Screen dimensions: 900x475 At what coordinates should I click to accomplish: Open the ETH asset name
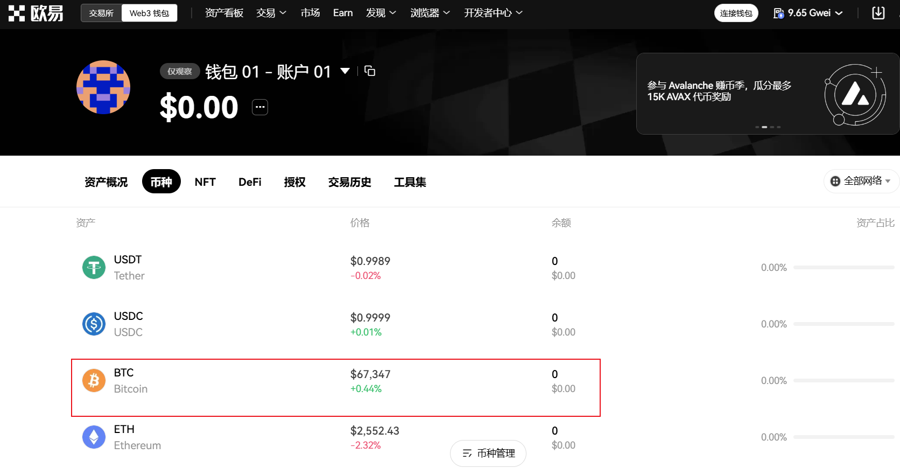pos(124,429)
